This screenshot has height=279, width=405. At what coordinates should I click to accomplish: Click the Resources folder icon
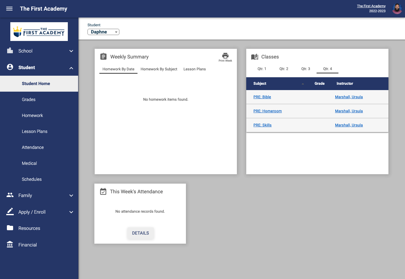(x=10, y=228)
